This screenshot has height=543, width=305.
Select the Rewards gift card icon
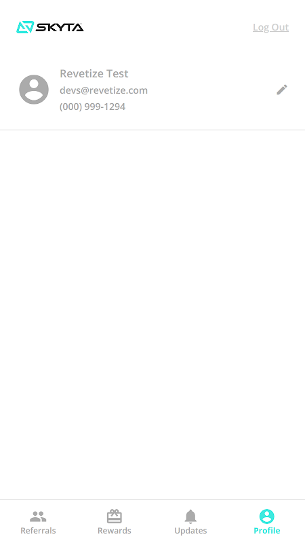[x=114, y=516]
